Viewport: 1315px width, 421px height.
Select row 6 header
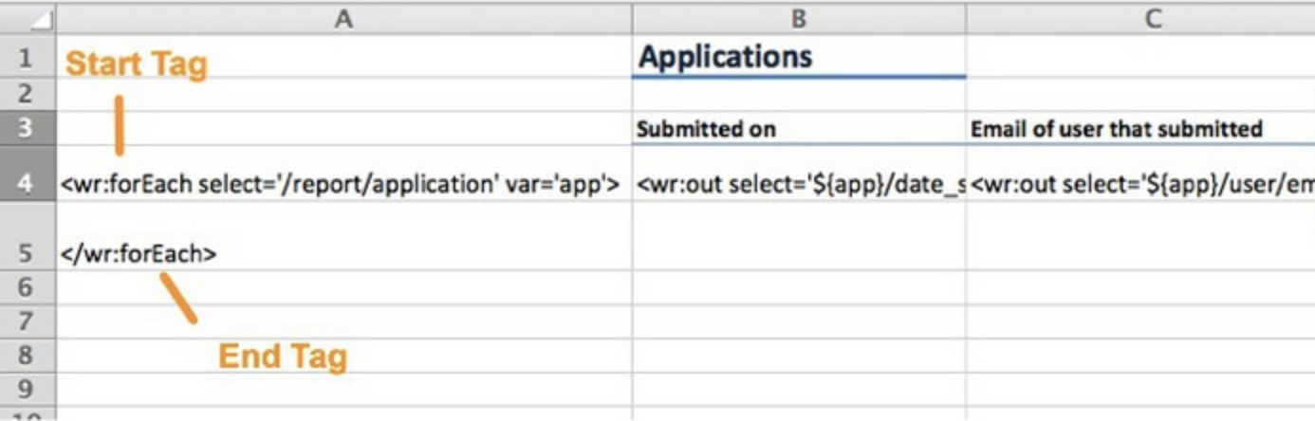[27, 286]
